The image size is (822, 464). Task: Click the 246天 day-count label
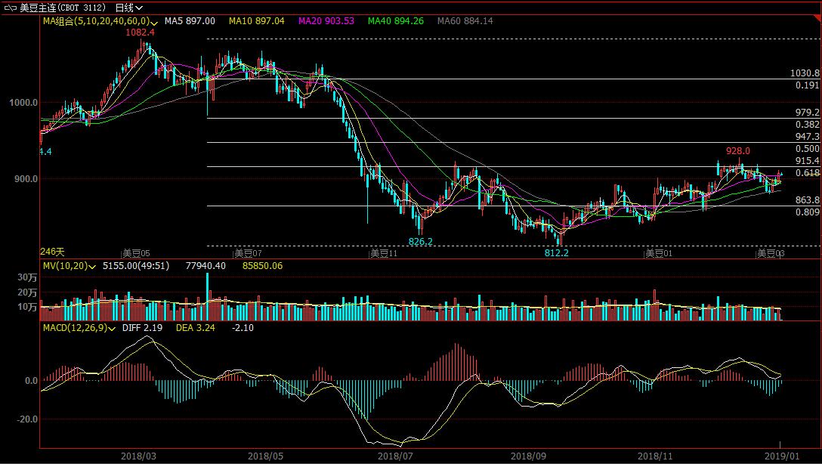pos(53,251)
